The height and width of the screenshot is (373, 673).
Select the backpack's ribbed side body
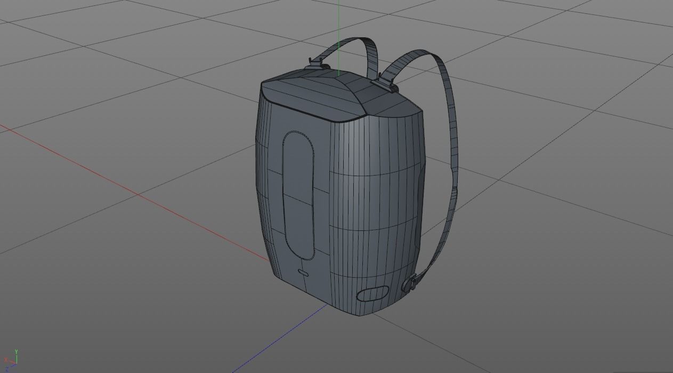tap(377, 213)
